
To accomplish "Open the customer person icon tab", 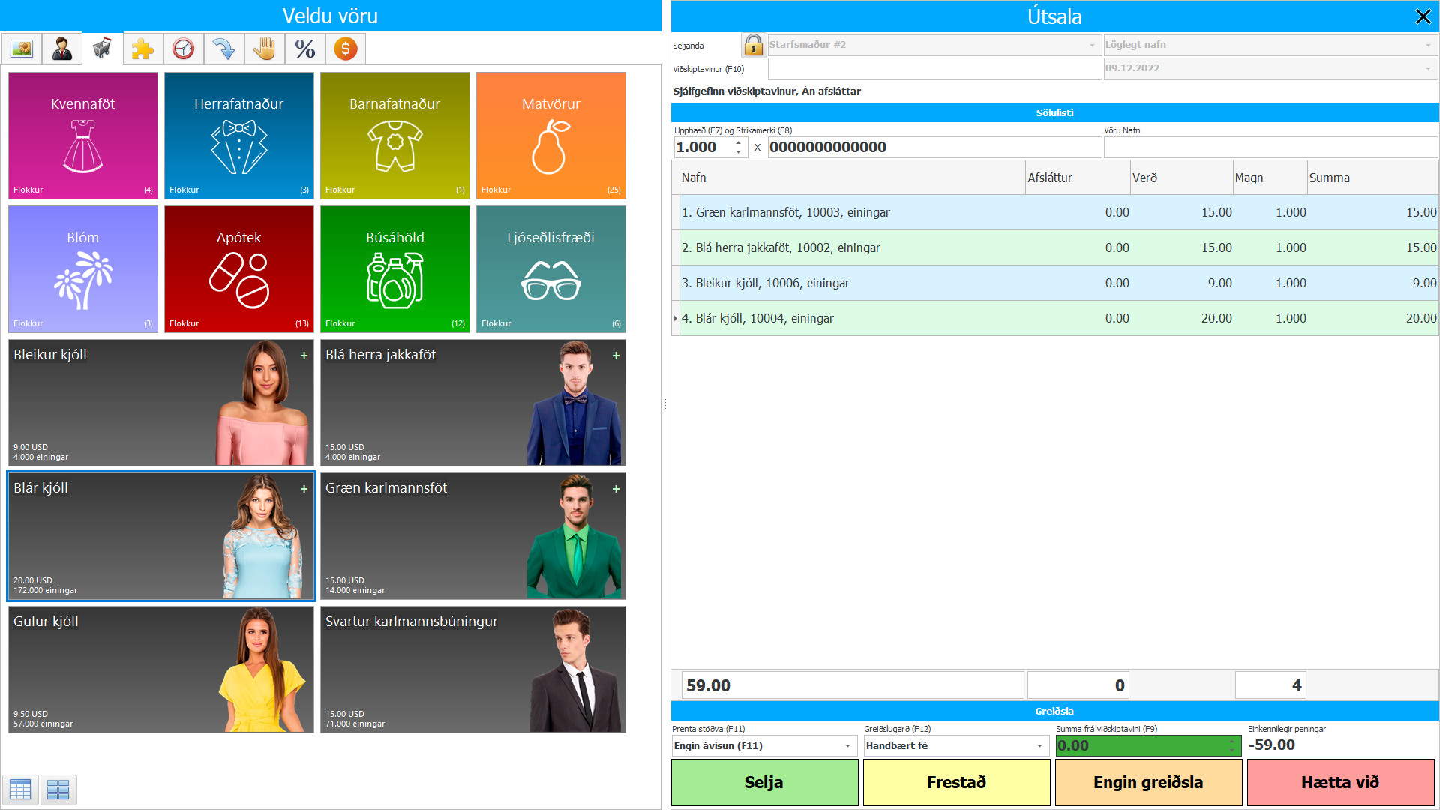I will pyautogui.click(x=62, y=49).
